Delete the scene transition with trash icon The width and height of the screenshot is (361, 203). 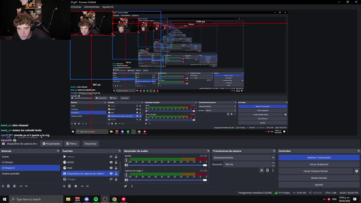[x=267, y=170]
